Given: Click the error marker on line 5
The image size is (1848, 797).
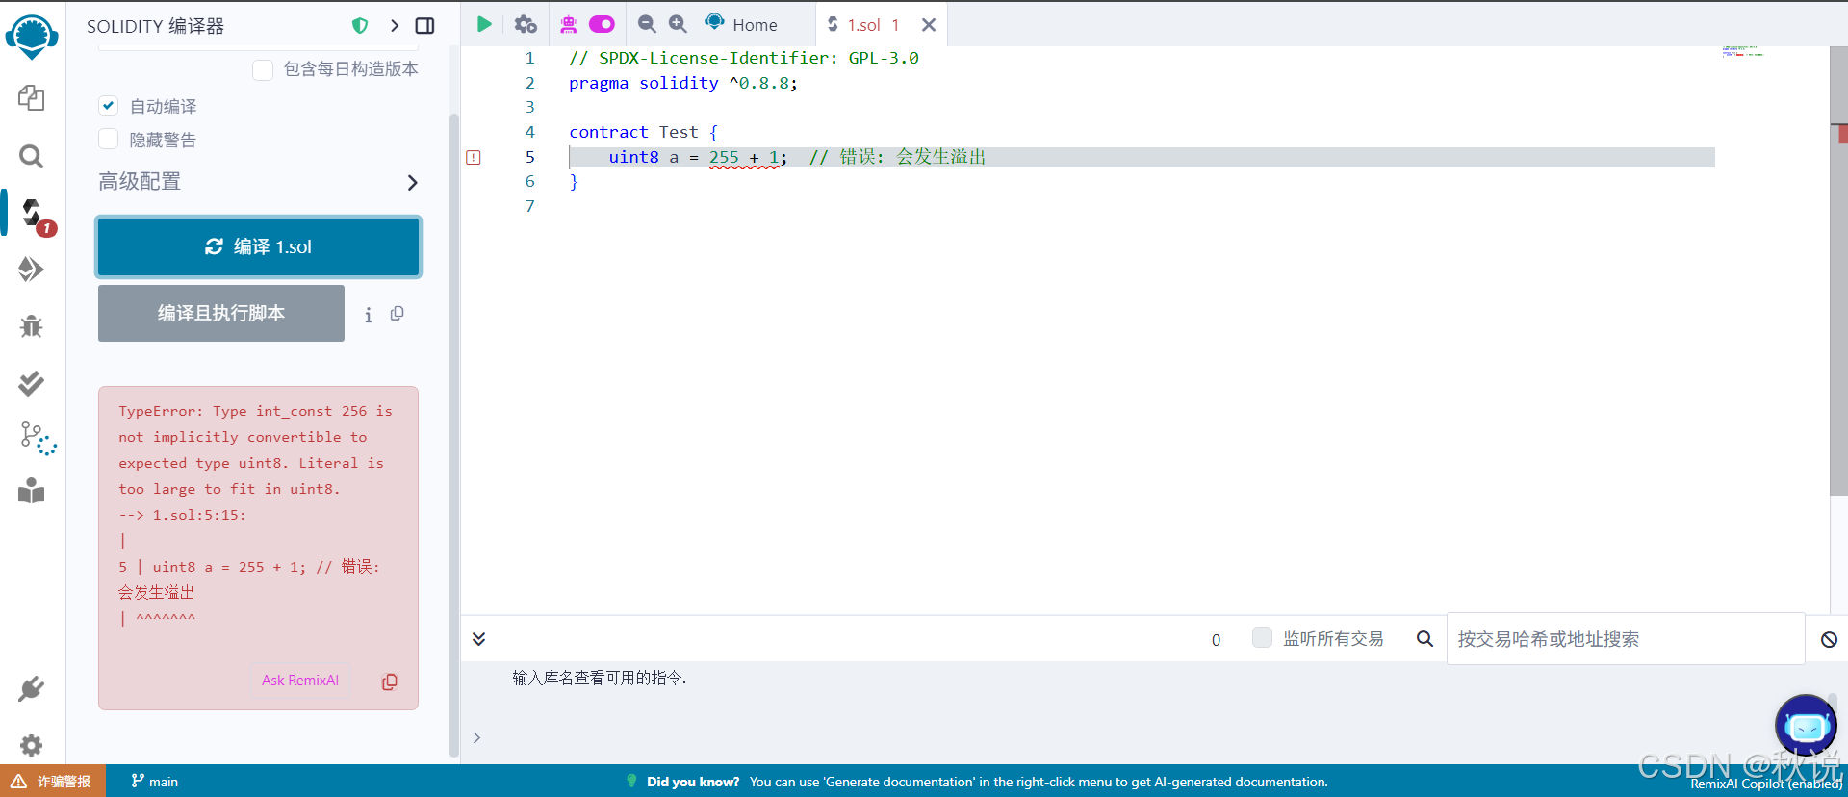Looking at the screenshot, I should [474, 157].
